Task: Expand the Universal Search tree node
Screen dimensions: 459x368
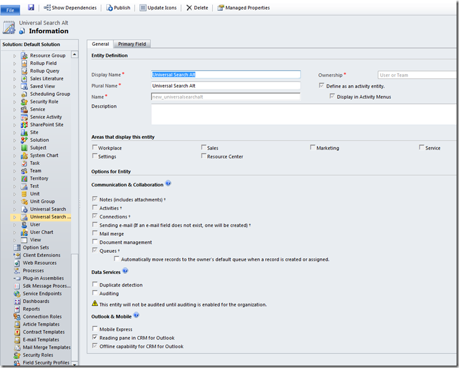Action: coord(14,209)
